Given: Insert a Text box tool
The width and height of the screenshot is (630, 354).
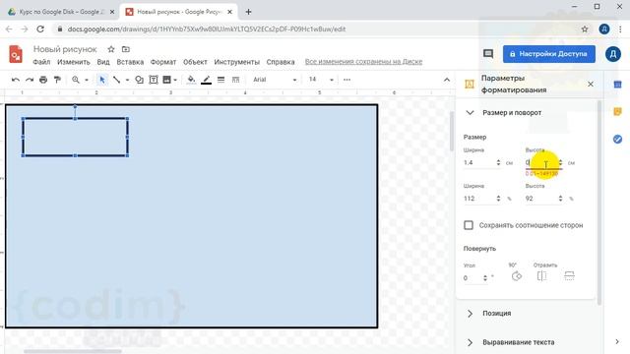Looking at the screenshot, I should point(154,80).
